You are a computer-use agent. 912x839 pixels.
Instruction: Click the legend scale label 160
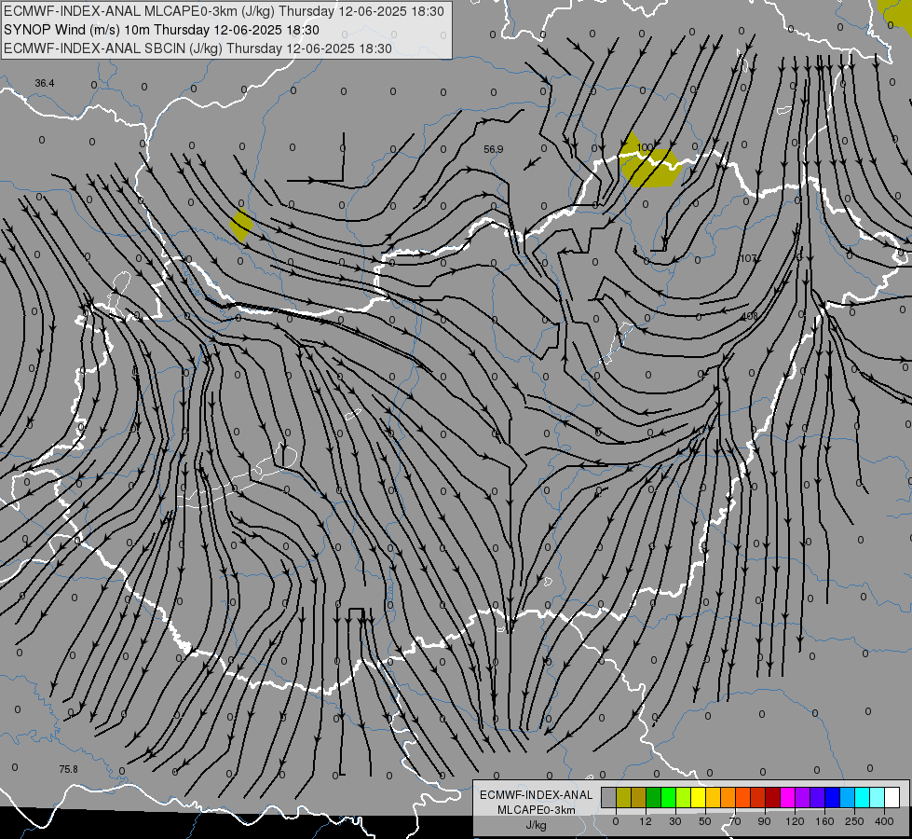tap(824, 821)
